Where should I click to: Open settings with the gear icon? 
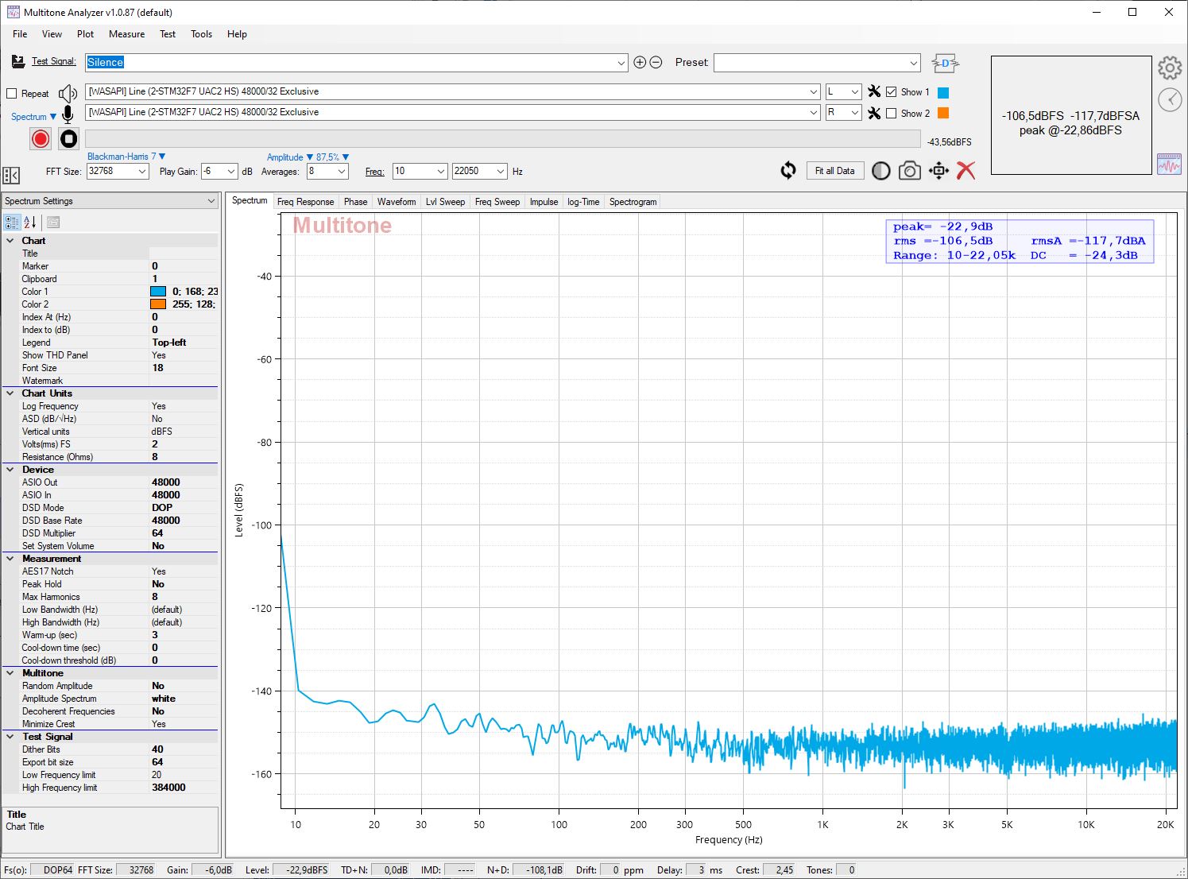pos(1169,68)
